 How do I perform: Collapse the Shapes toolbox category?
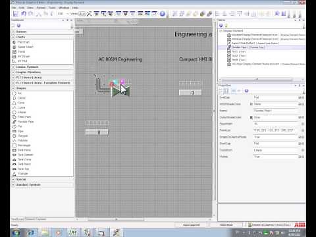click(13, 88)
